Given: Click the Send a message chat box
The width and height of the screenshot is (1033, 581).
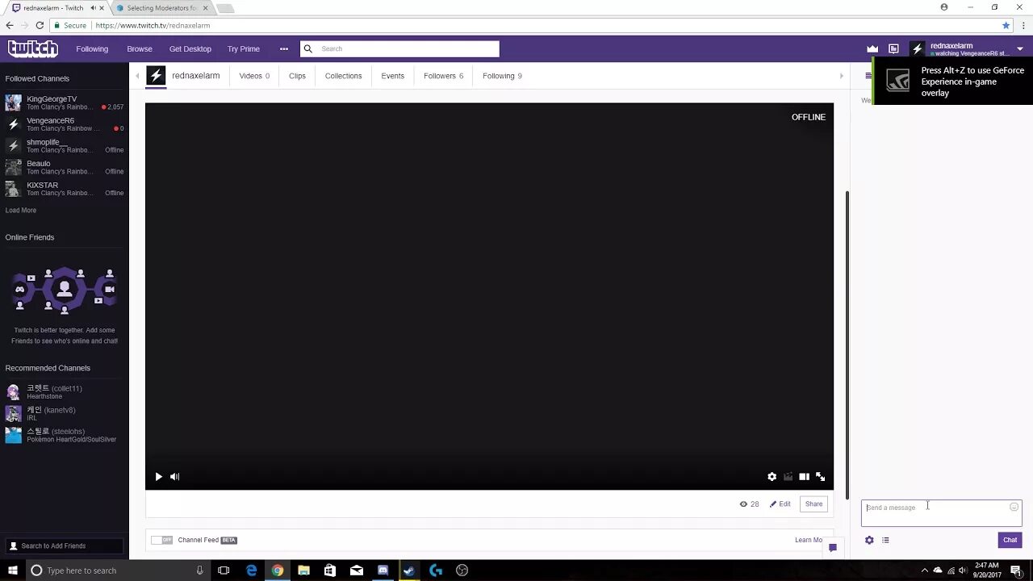Looking at the screenshot, I should click(x=941, y=513).
